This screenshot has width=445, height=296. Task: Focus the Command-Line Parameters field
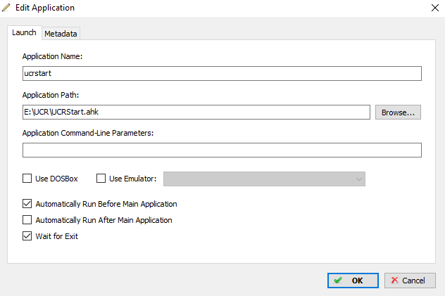click(x=222, y=150)
